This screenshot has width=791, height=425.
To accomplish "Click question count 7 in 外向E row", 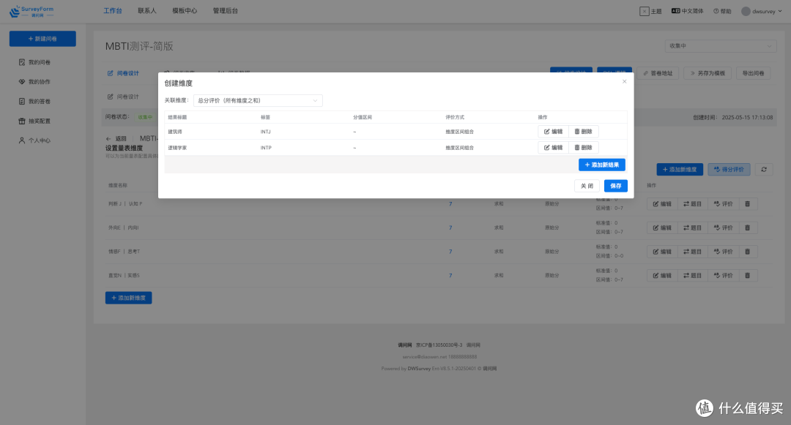I will pos(450,227).
